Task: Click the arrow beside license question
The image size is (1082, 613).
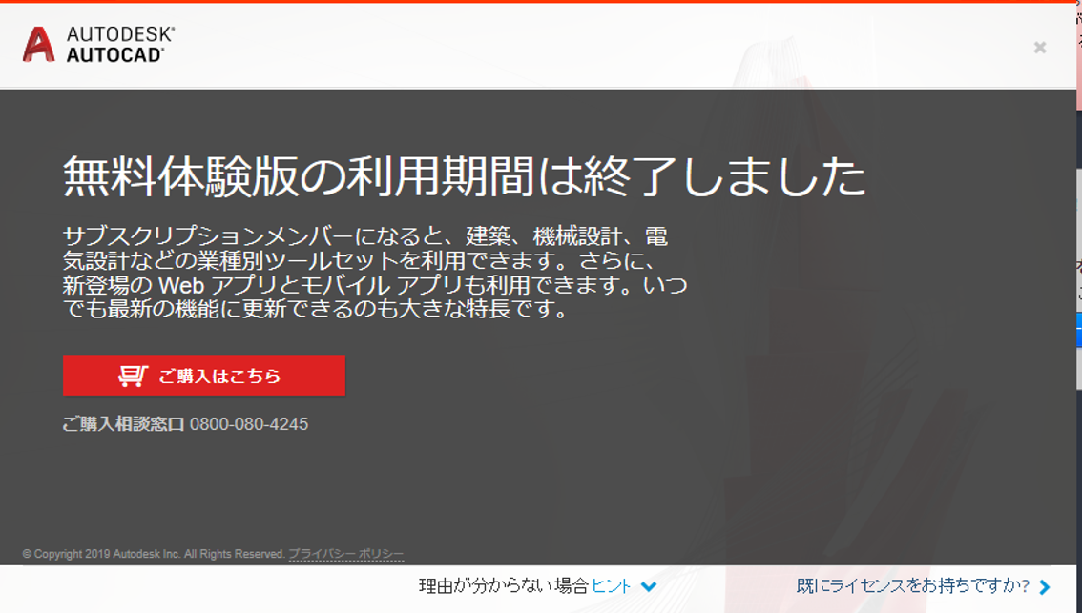Action: pos(1045,587)
